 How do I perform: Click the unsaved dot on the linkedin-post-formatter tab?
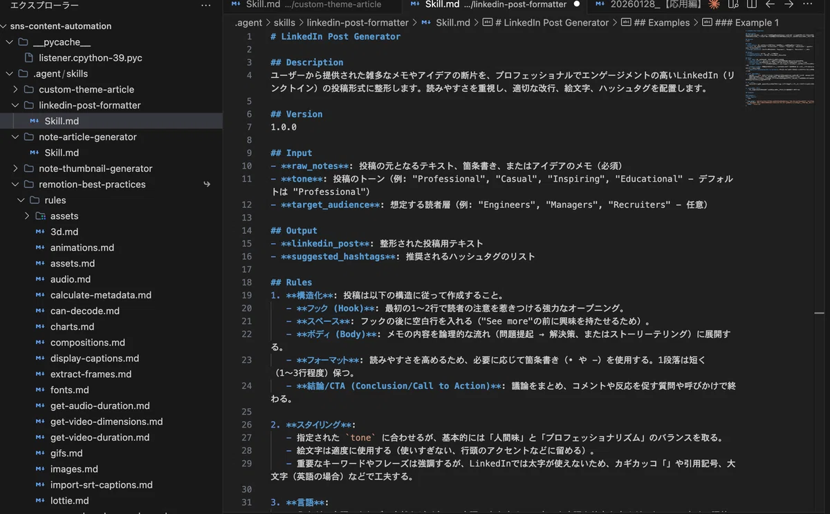[x=576, y=4]
